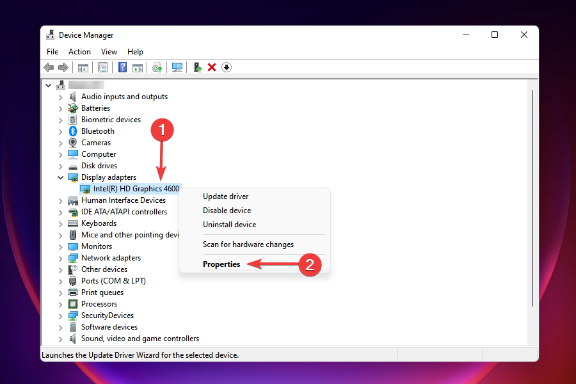Click the Scan for hardware changes toolbar icon
This screenshot has height=384, width=576.
click(x=177, y=67)
